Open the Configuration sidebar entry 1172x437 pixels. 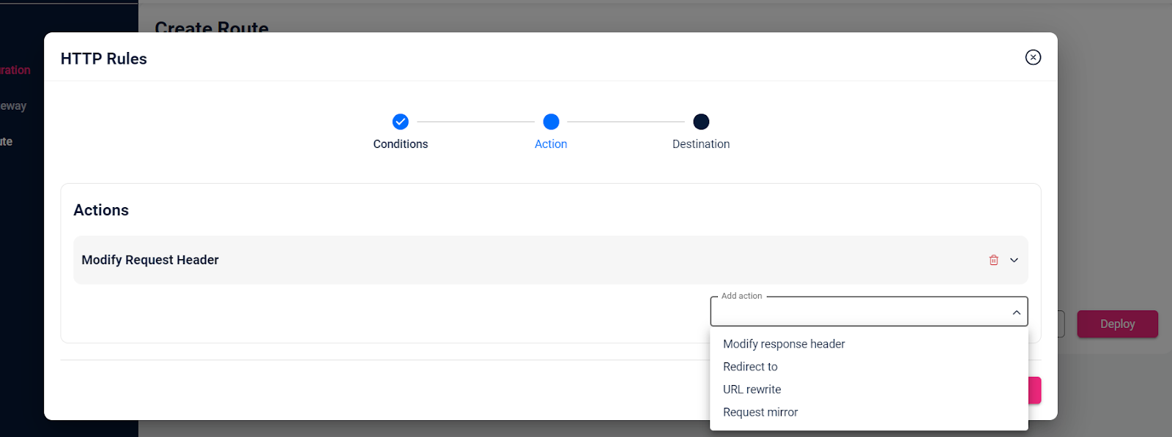coord(15,70)
